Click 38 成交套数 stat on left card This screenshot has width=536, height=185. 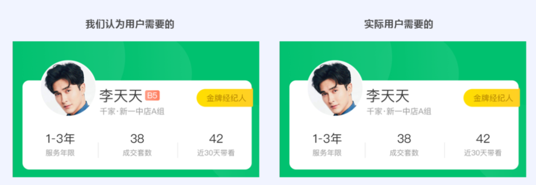137,145
